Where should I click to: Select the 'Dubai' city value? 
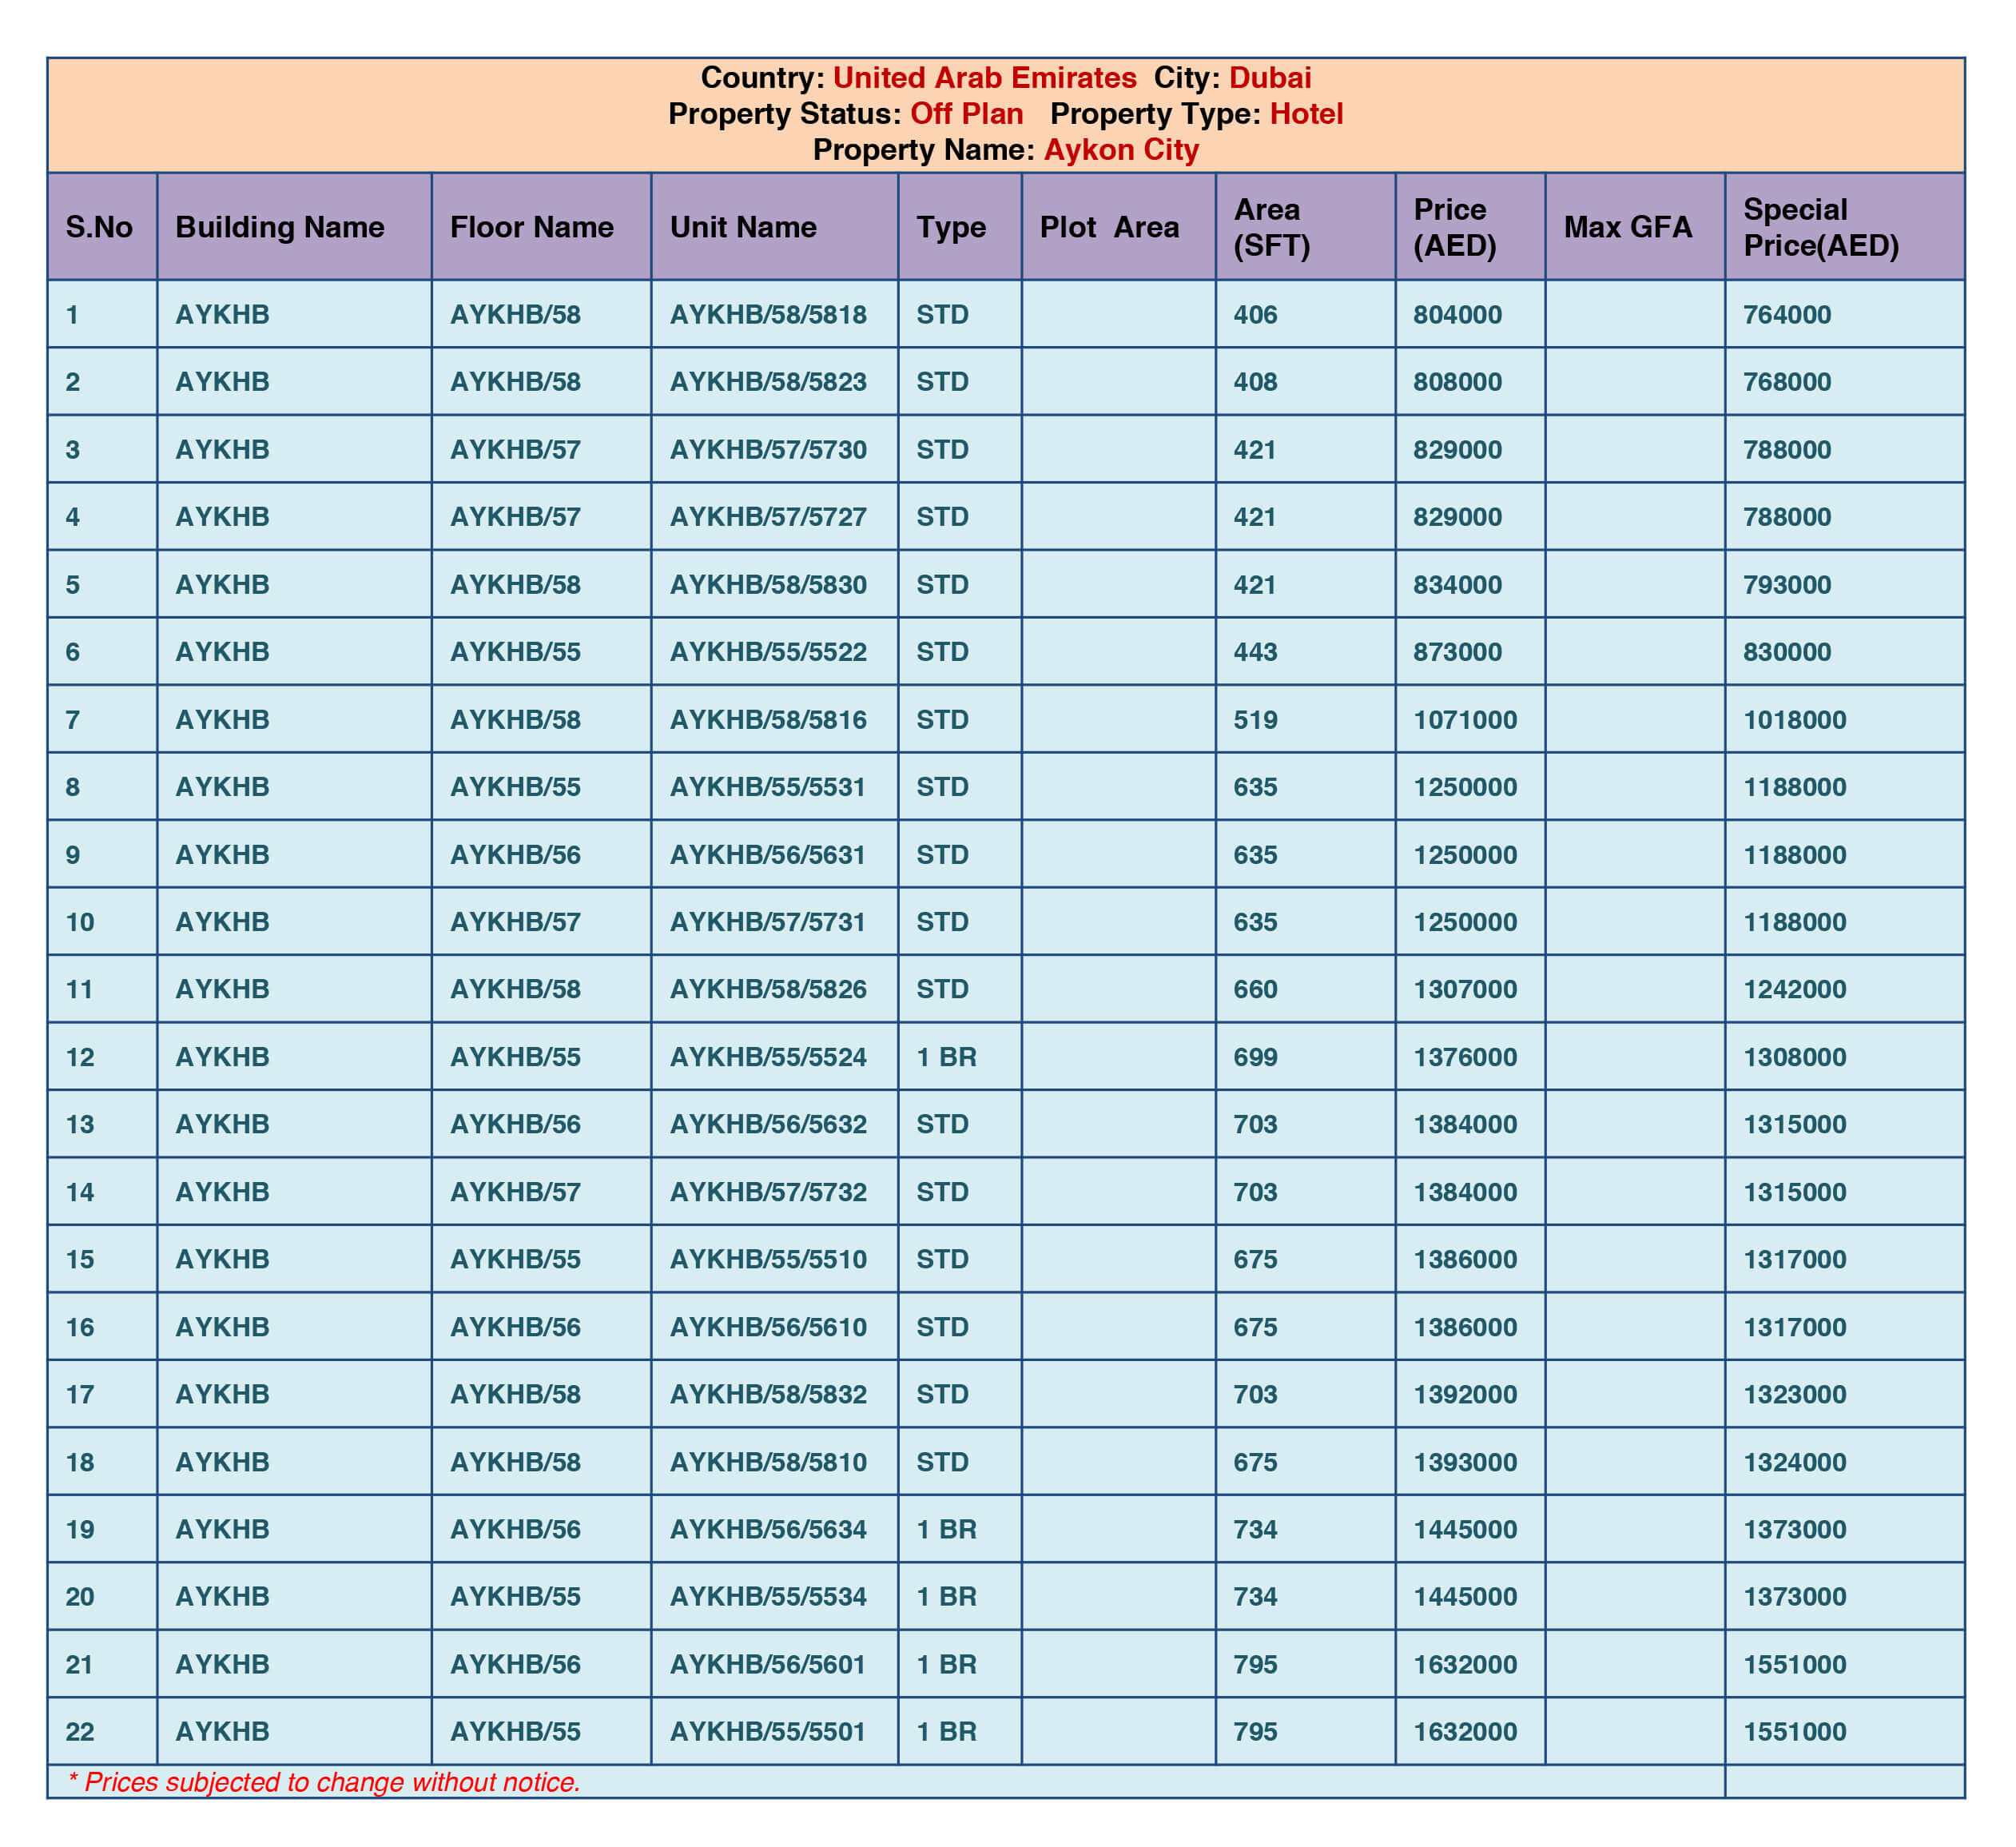tap(1270, 78)
